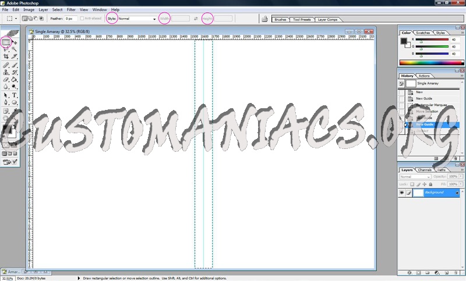Create a new layer in Layers panel
Image resolution: width=466 pixels, height=281 pixels.
446,272
